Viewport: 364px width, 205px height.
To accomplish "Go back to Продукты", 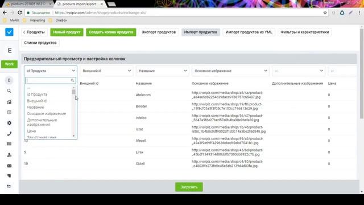I will pos(34,32).
